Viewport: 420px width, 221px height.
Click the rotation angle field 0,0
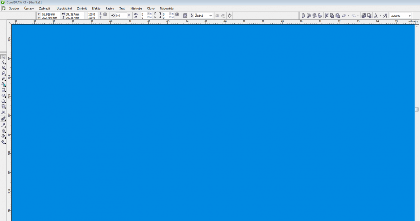pos(121,16)
